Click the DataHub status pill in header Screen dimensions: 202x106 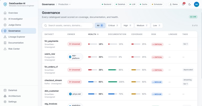[x=120, y=4]
